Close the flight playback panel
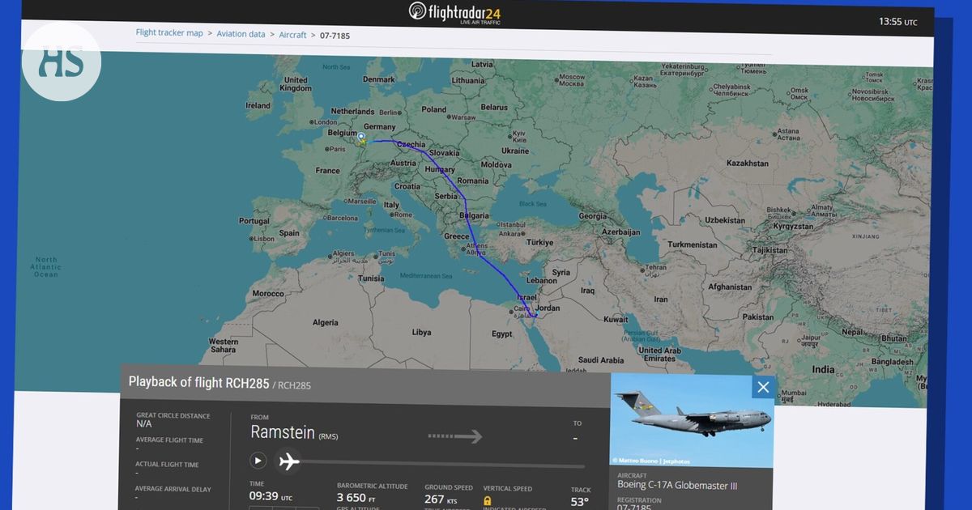 (x=763, y=387)
